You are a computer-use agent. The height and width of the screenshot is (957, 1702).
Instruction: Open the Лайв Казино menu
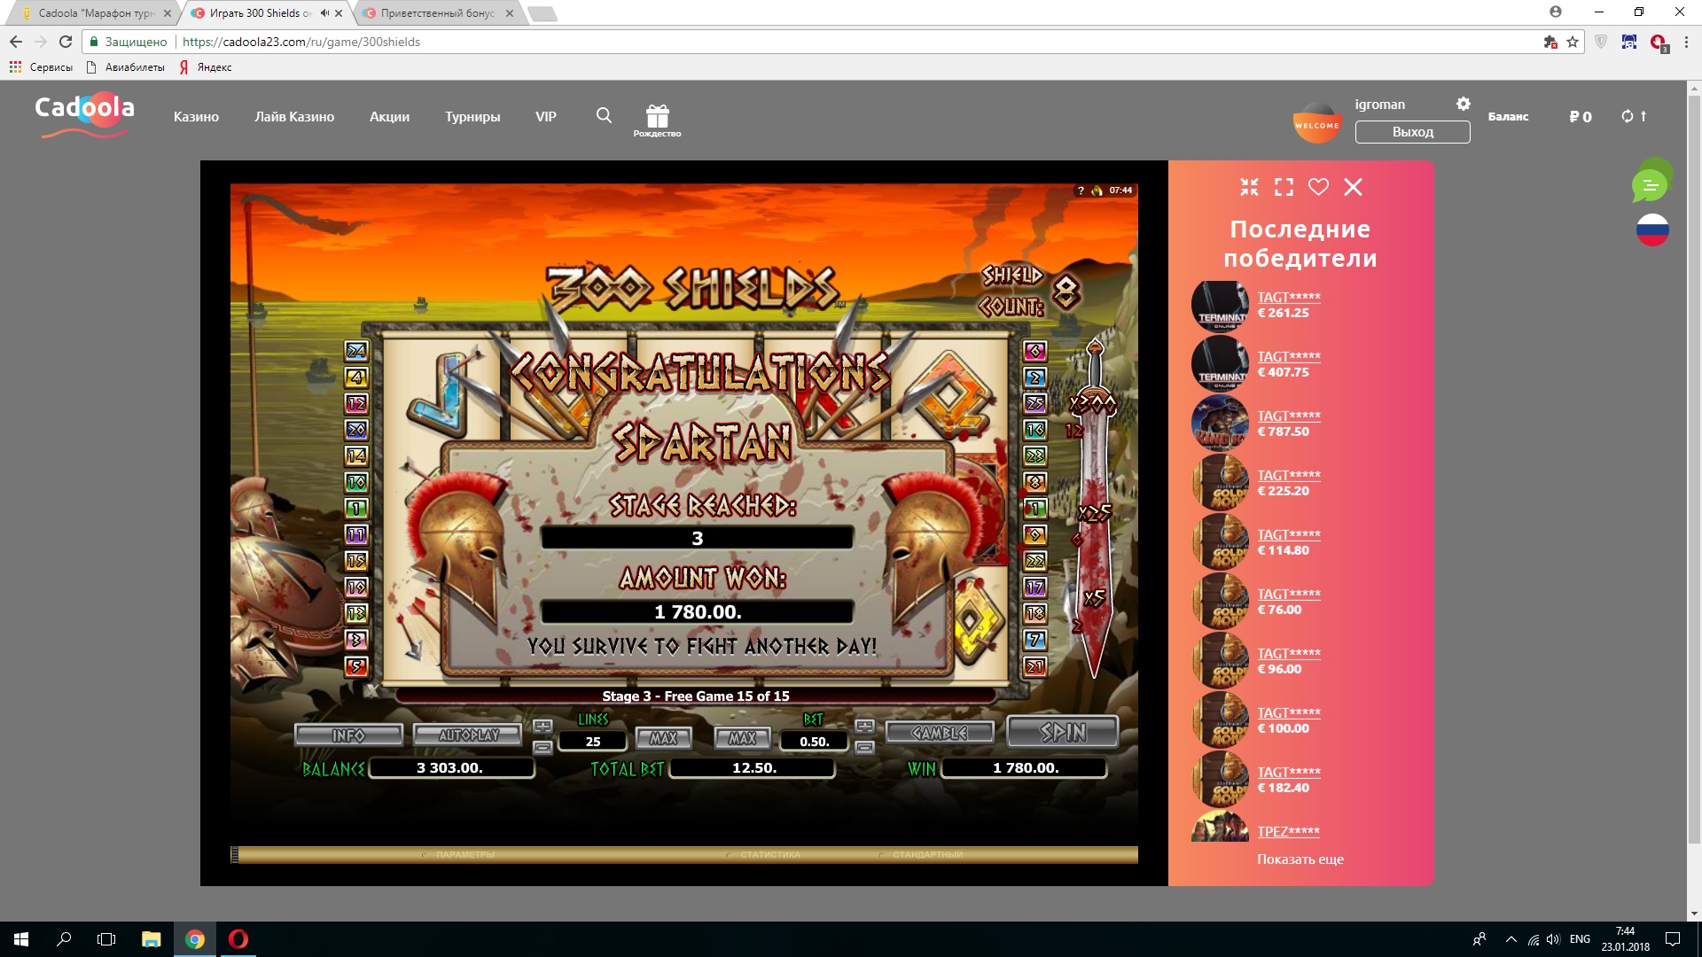294,117
